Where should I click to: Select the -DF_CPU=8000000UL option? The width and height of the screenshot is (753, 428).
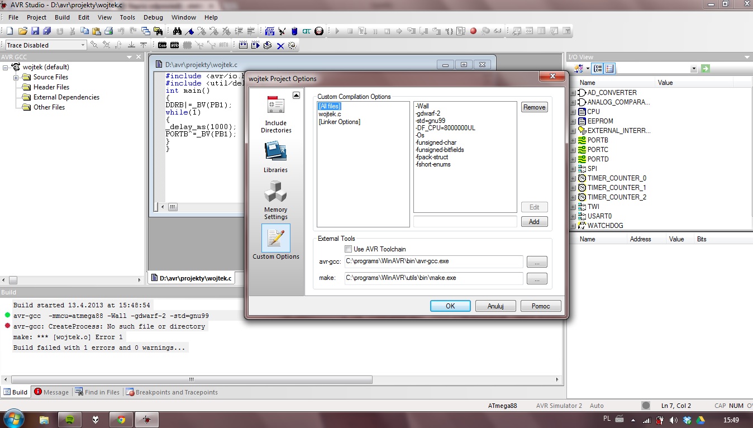click(x=445, y=128)
